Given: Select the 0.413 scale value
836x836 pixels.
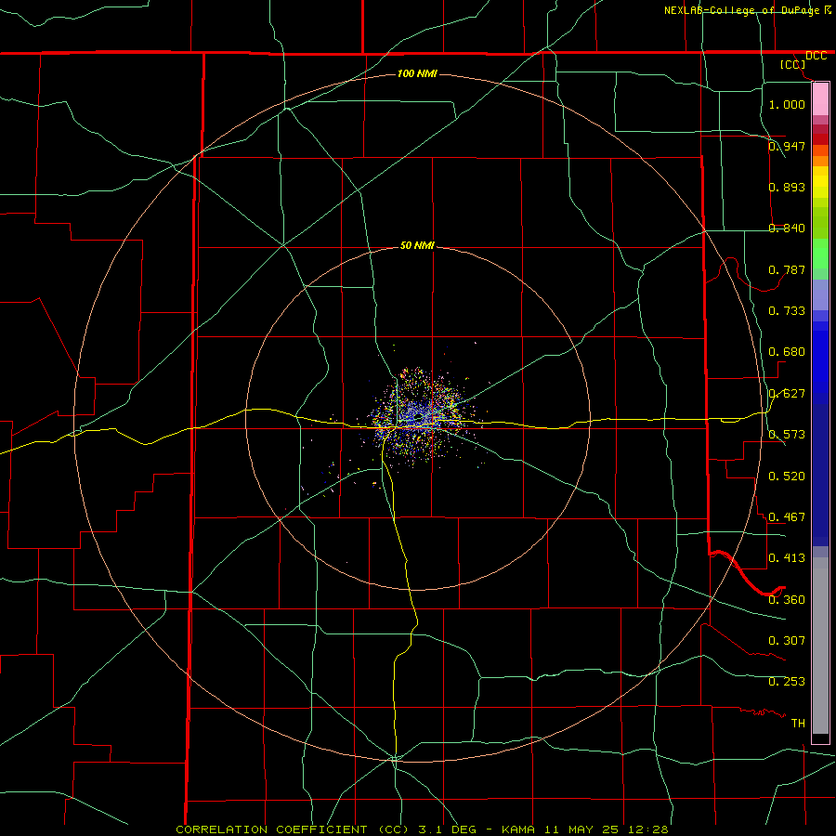Looking at the screenshot, I should coord(787,558).
